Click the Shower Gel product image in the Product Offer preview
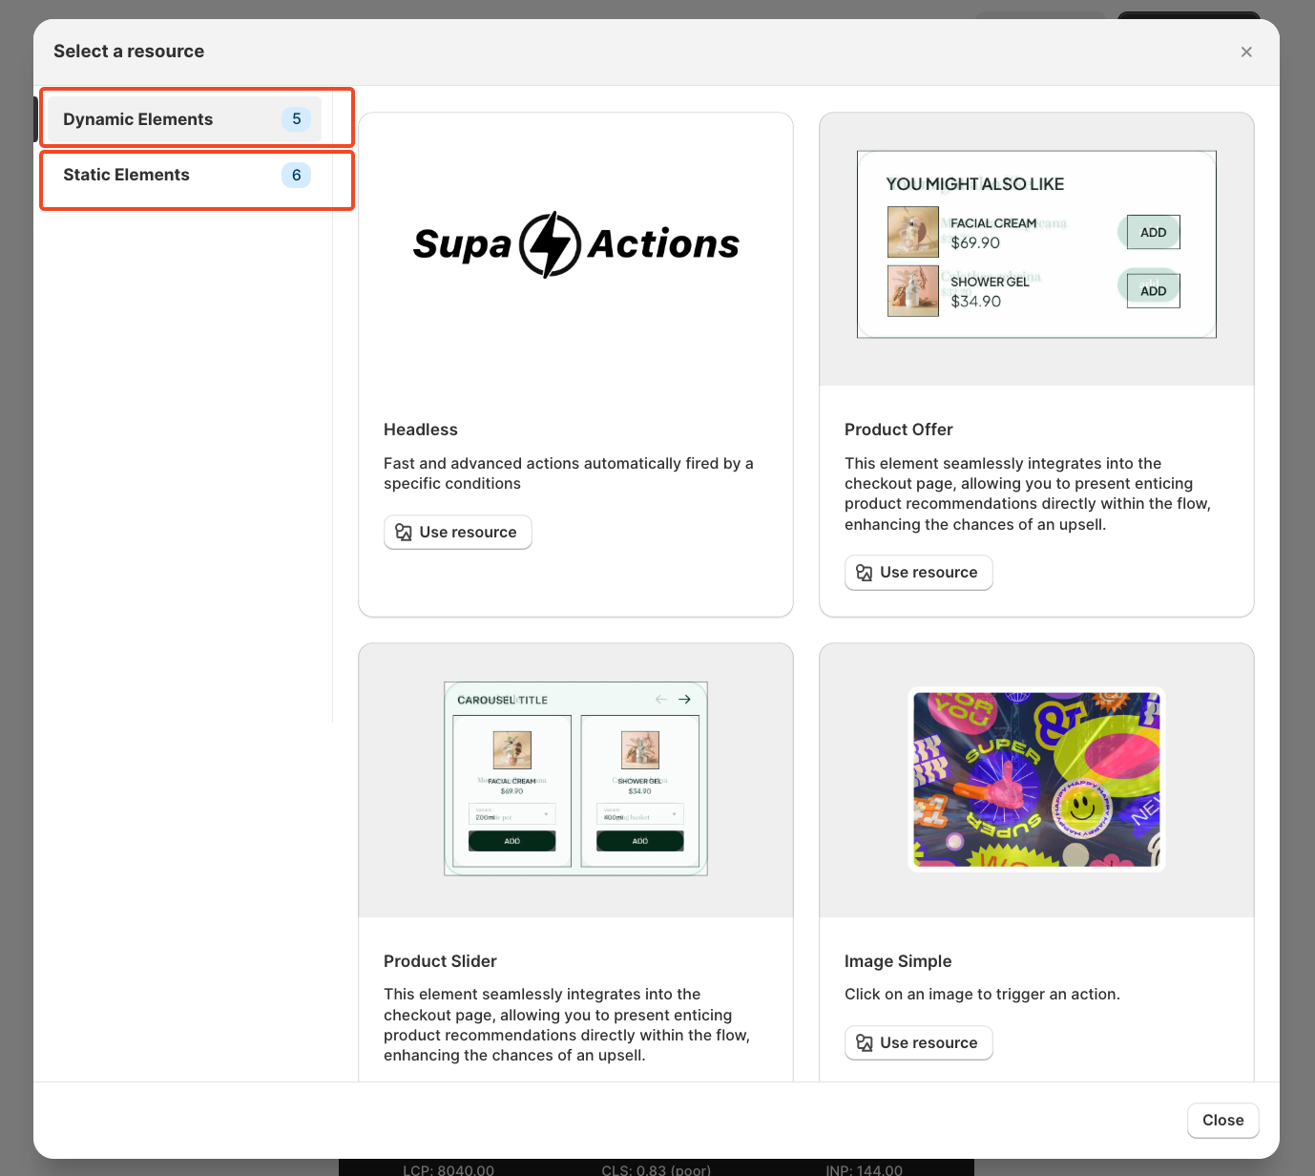The image size is (1315, 1176). click(913, 291)
